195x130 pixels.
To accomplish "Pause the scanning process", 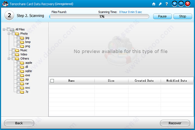I will [162, 16].
